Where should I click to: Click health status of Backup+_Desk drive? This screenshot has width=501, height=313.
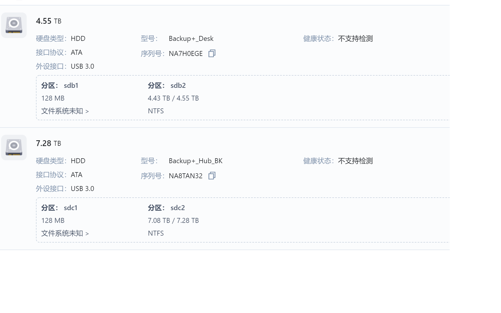point(355,39)
